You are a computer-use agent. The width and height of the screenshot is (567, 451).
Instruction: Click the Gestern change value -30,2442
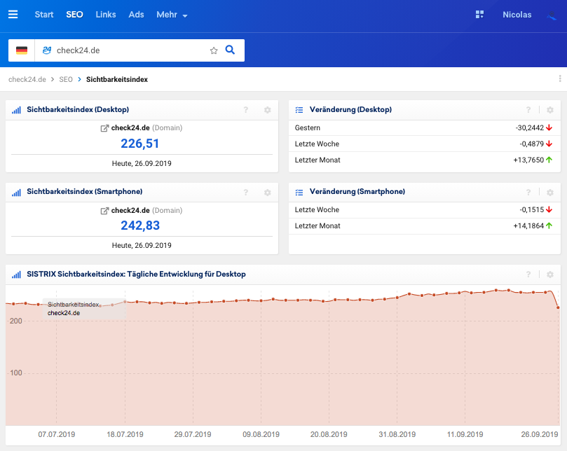530,127
